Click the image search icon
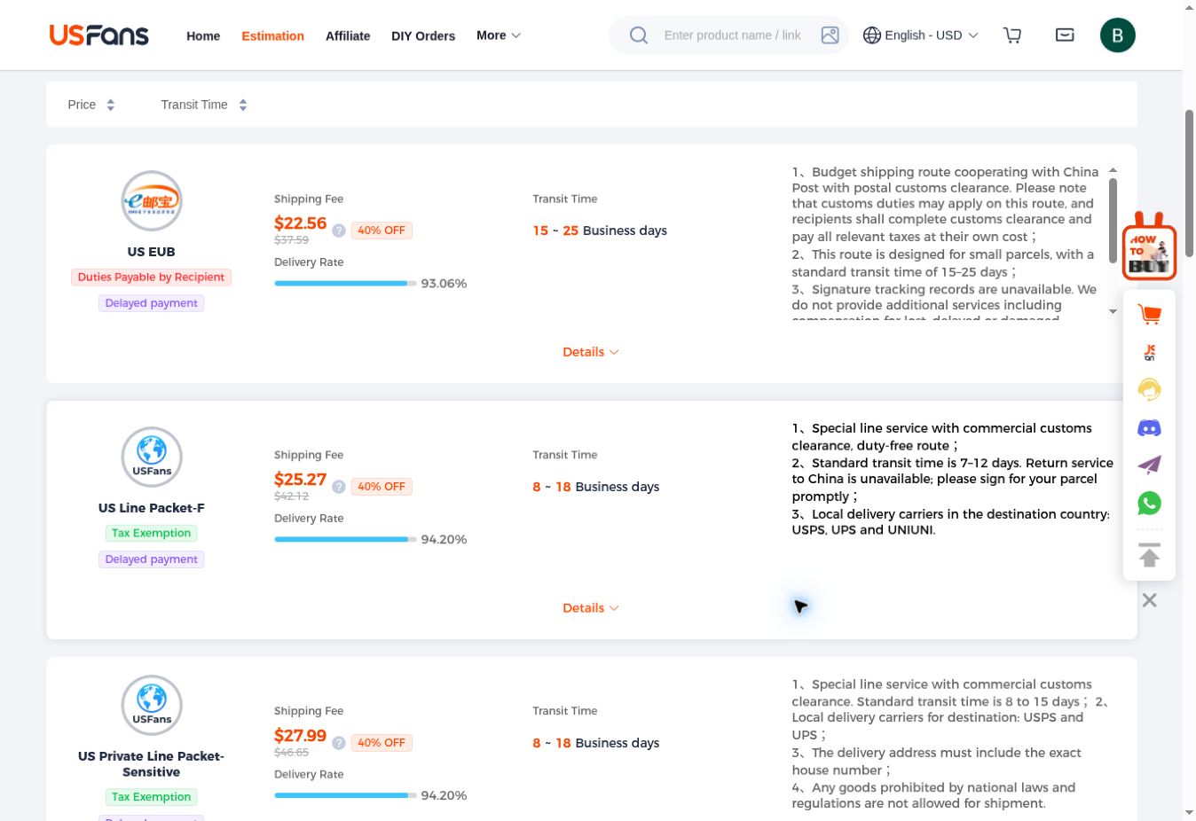The width and height of the screenshot is (1196, 821). (830, 35)
